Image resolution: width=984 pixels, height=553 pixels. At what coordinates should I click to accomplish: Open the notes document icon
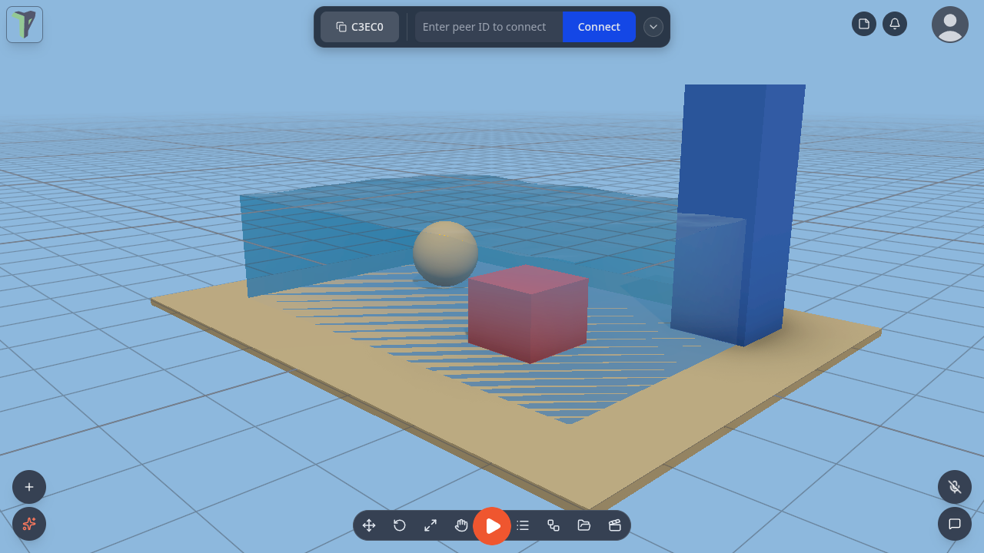coord(864,24)
